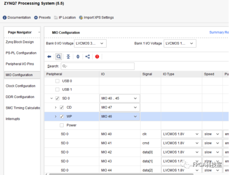Disable the SD 0 checkbox

pyautogui.click(x=57, y=98)
